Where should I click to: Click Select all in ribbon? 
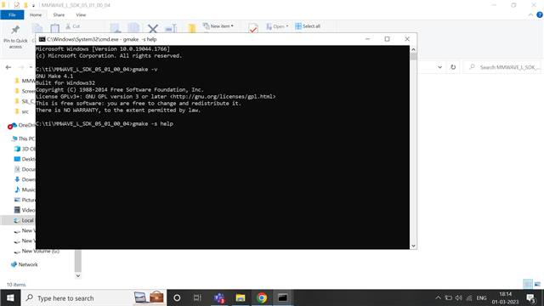point(308,26)
